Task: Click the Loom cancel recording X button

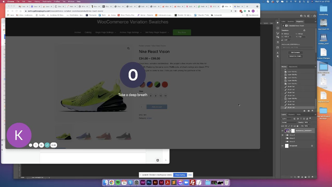Action: pos(36,145)
